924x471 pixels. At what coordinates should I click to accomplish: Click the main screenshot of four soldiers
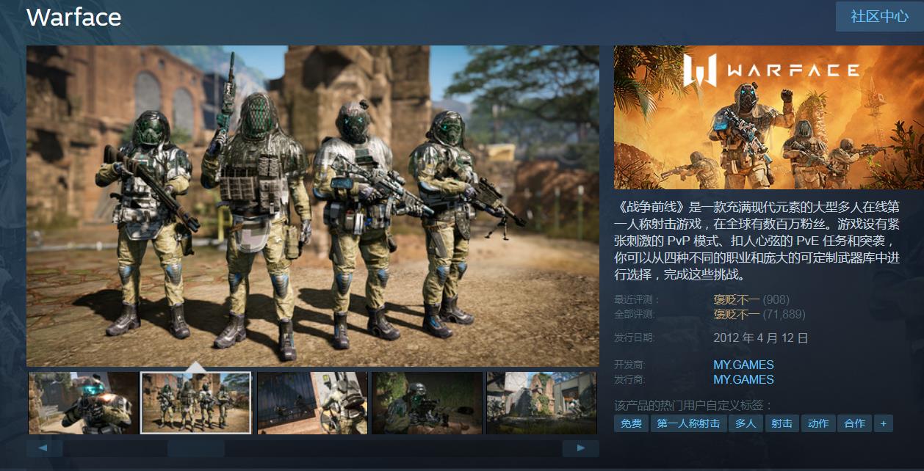313,206
